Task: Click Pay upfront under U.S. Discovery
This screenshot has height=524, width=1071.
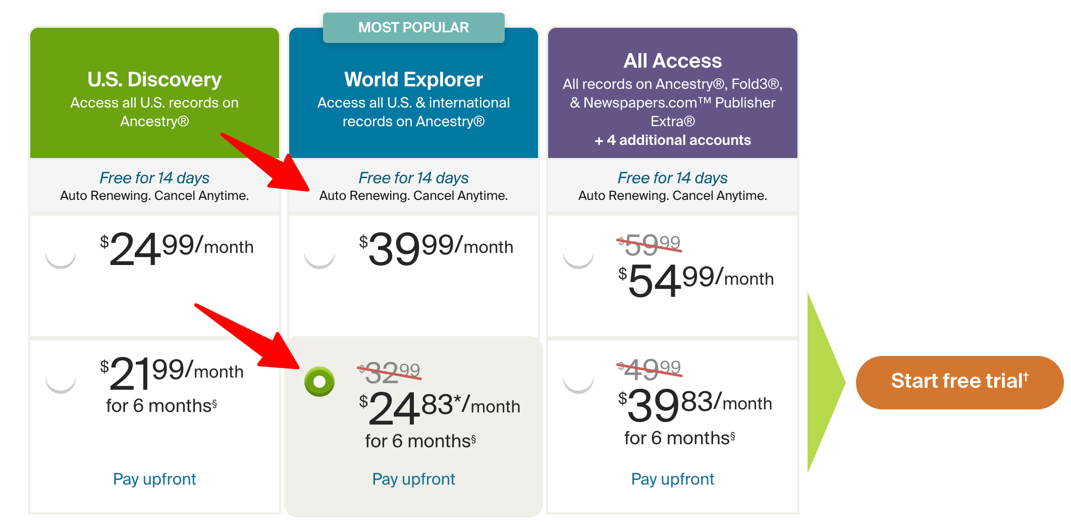Action: 154,479
